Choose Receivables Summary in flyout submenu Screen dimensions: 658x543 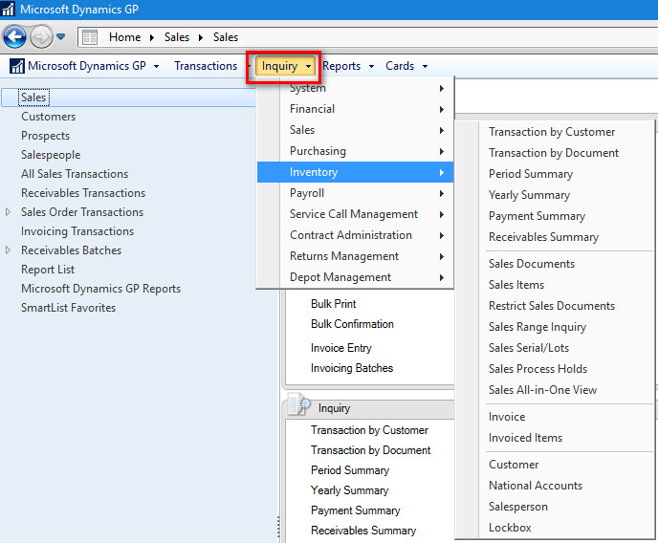pyautogui.click(x=543, y=236)
